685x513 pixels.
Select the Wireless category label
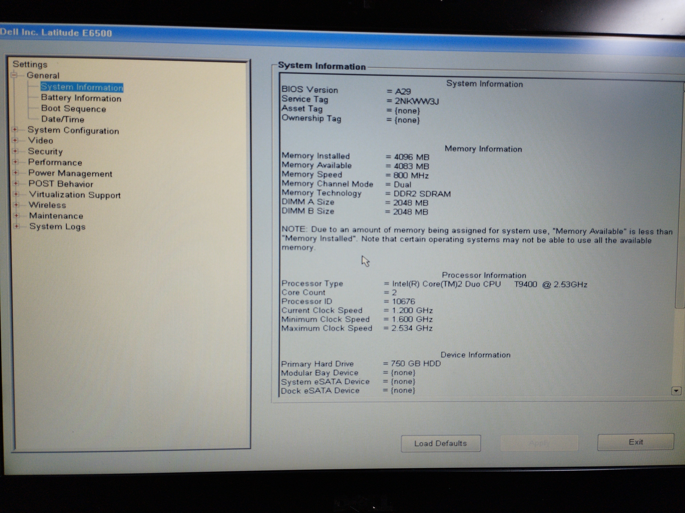click(47, 205)
